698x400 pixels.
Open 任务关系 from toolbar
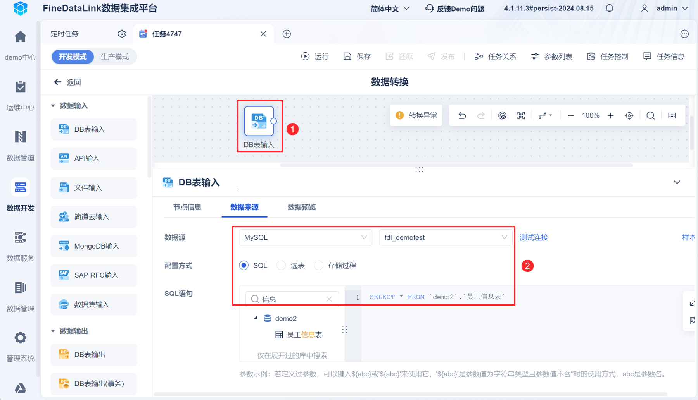tap(495, 57)
